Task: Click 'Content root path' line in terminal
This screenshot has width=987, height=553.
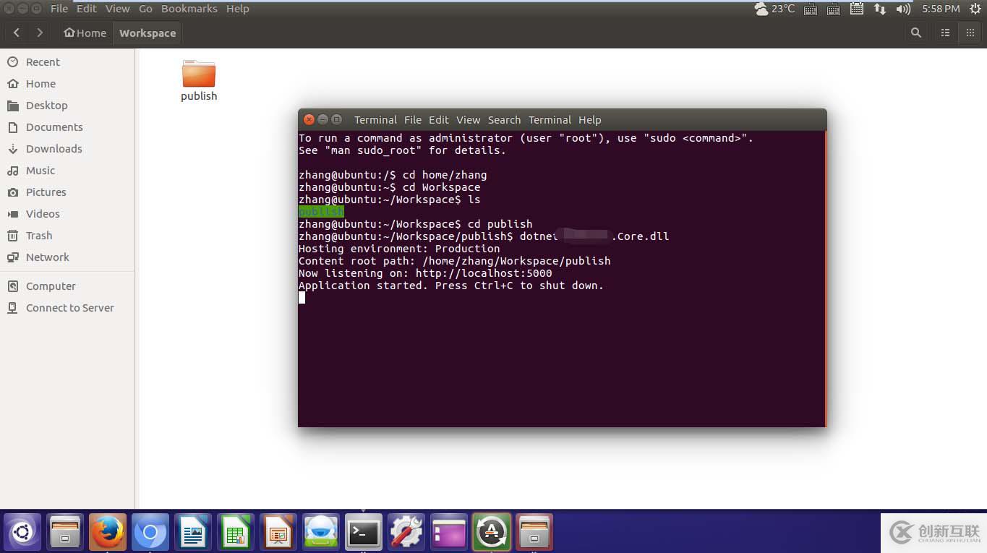Action: tap(455, 261)
